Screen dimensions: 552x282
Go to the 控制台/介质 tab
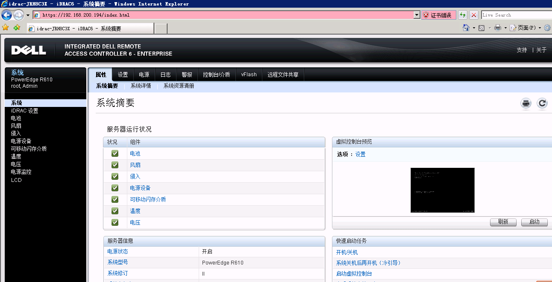click(x=217, y=75)
